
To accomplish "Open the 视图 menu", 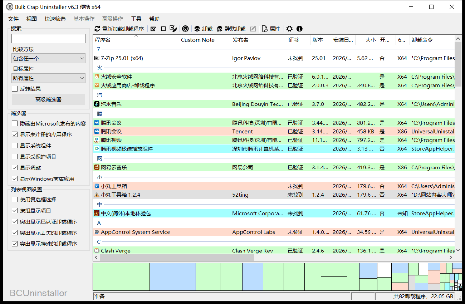I will click(31, 19).
